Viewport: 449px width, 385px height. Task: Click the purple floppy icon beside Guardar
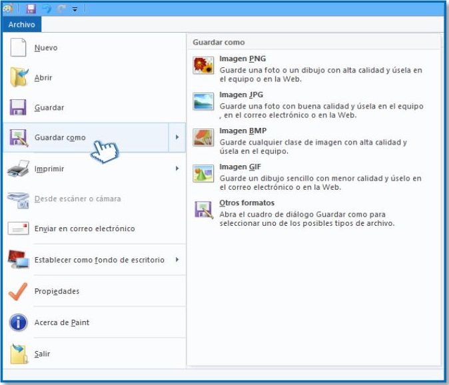click(18, 107)
